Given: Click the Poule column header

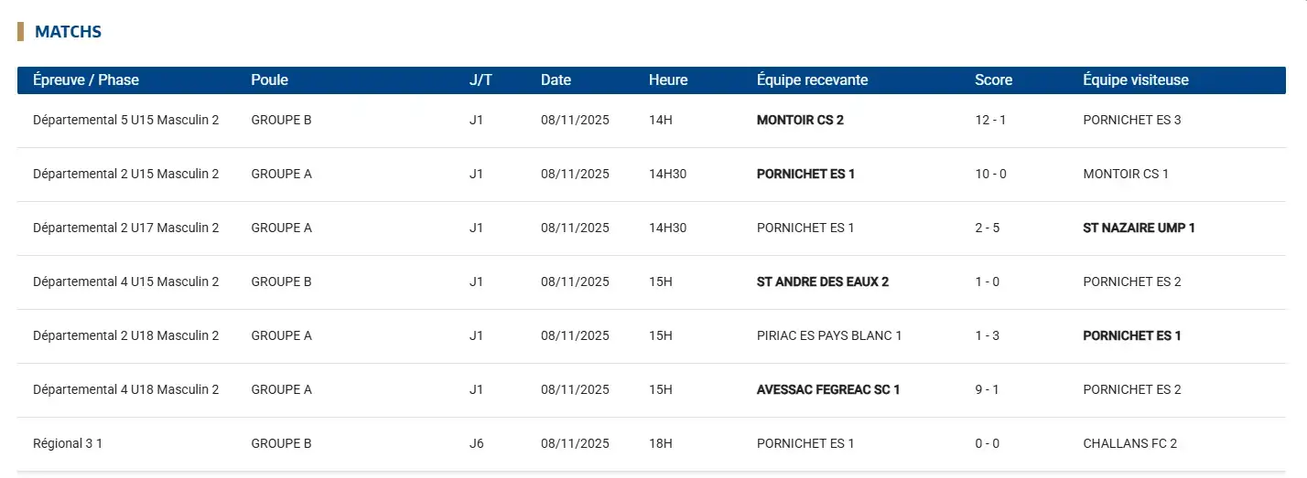Looking at the screenshot, I should pos(269,80).
